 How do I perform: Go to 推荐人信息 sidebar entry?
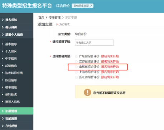(13, 102)
